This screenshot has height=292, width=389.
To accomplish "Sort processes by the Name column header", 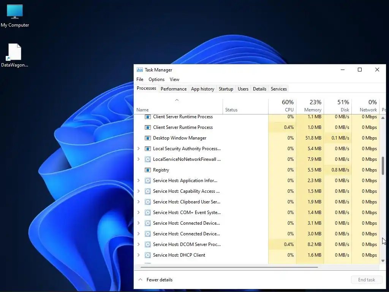I will tap(179, 106).
